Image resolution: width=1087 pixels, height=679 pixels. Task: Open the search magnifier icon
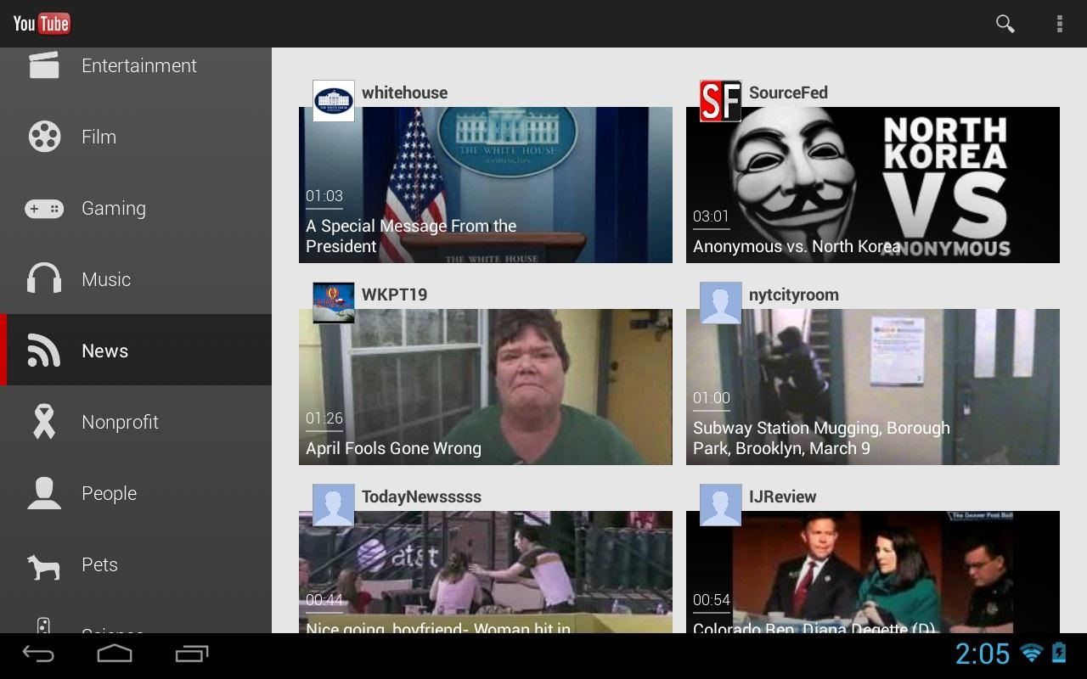[1005, 24]
